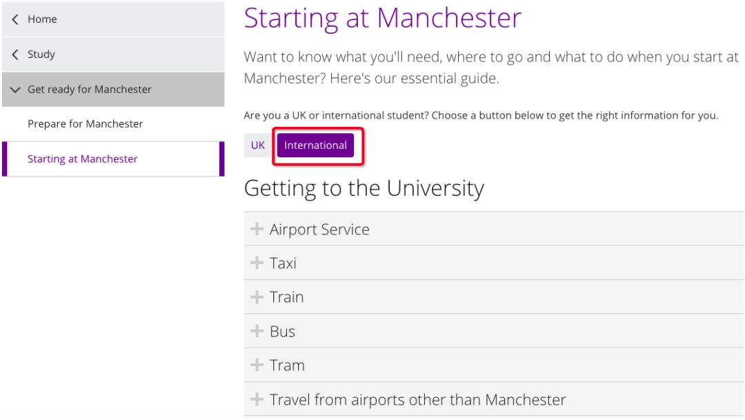Go to the Home navigation link
The height and width of the screenshot is (420, 745).
42,19
